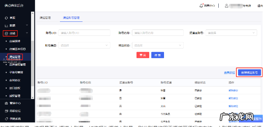The width and height of the screenshot is (267, 127).
Task: Open 子账号管理 in sidebar
Action: (16, 72)
